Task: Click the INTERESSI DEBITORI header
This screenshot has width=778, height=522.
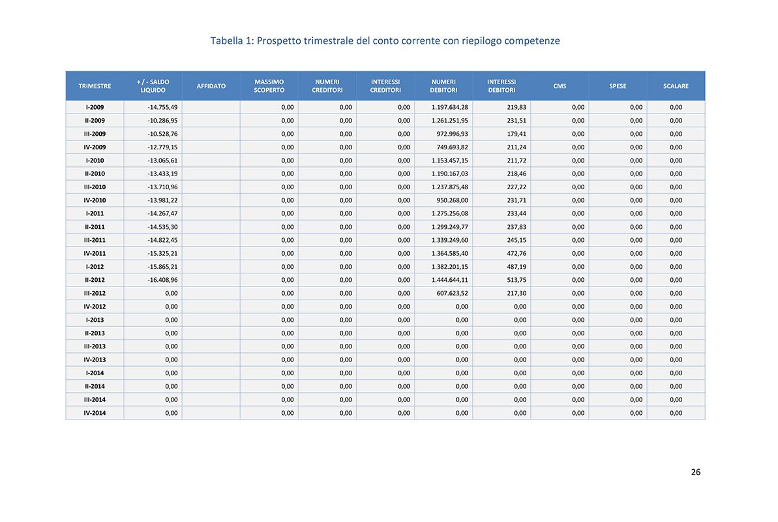Action: pos(501,86)
